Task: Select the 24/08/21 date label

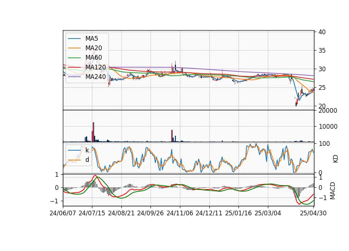Action: click(x=121, y=213)
